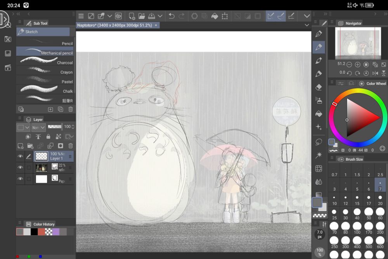This screenshot has height=259, width=388.
Task: Open the Color Wheel tab
Action: click(372, 84)
